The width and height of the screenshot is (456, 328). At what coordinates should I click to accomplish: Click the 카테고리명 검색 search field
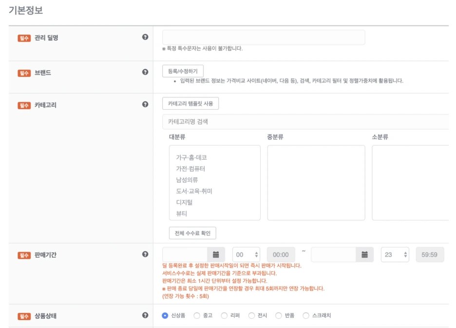coord(244,121)
